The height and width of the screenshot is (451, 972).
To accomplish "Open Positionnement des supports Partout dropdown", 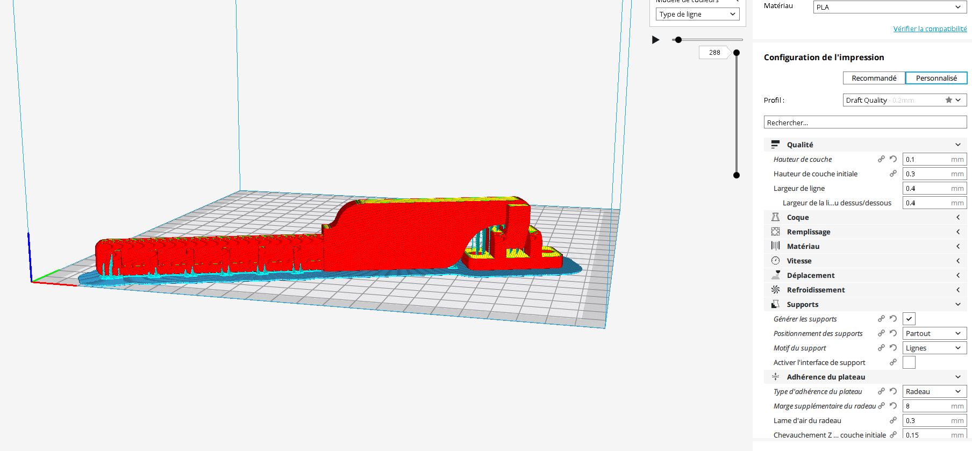I will coord(935,333).
